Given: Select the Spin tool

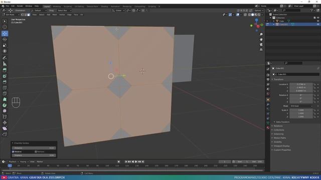Looking at the screenshot, I should coord(5,105).
